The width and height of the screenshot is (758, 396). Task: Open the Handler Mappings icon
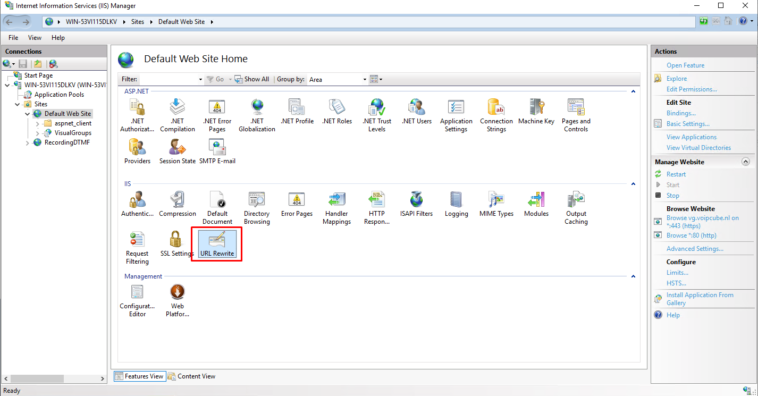coord(336,208)
